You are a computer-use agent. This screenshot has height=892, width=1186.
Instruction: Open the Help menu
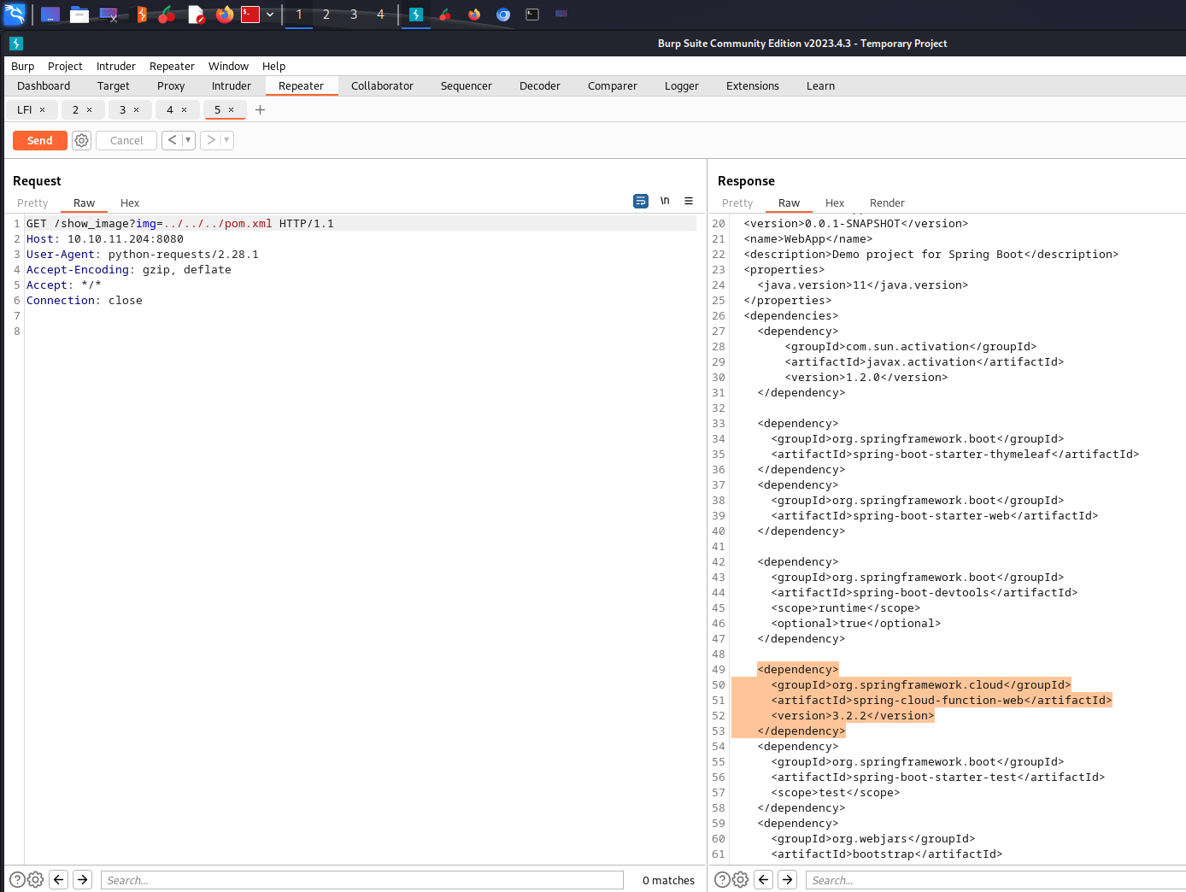coord(274,67)
